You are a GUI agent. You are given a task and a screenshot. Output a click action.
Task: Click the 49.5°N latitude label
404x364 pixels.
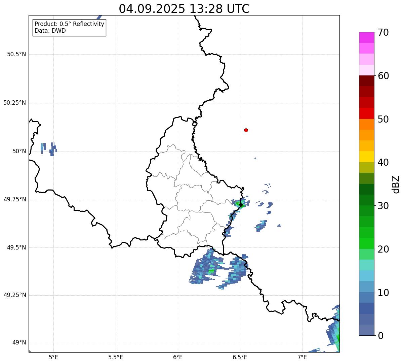pyautogui.click(x=16, y=247)
